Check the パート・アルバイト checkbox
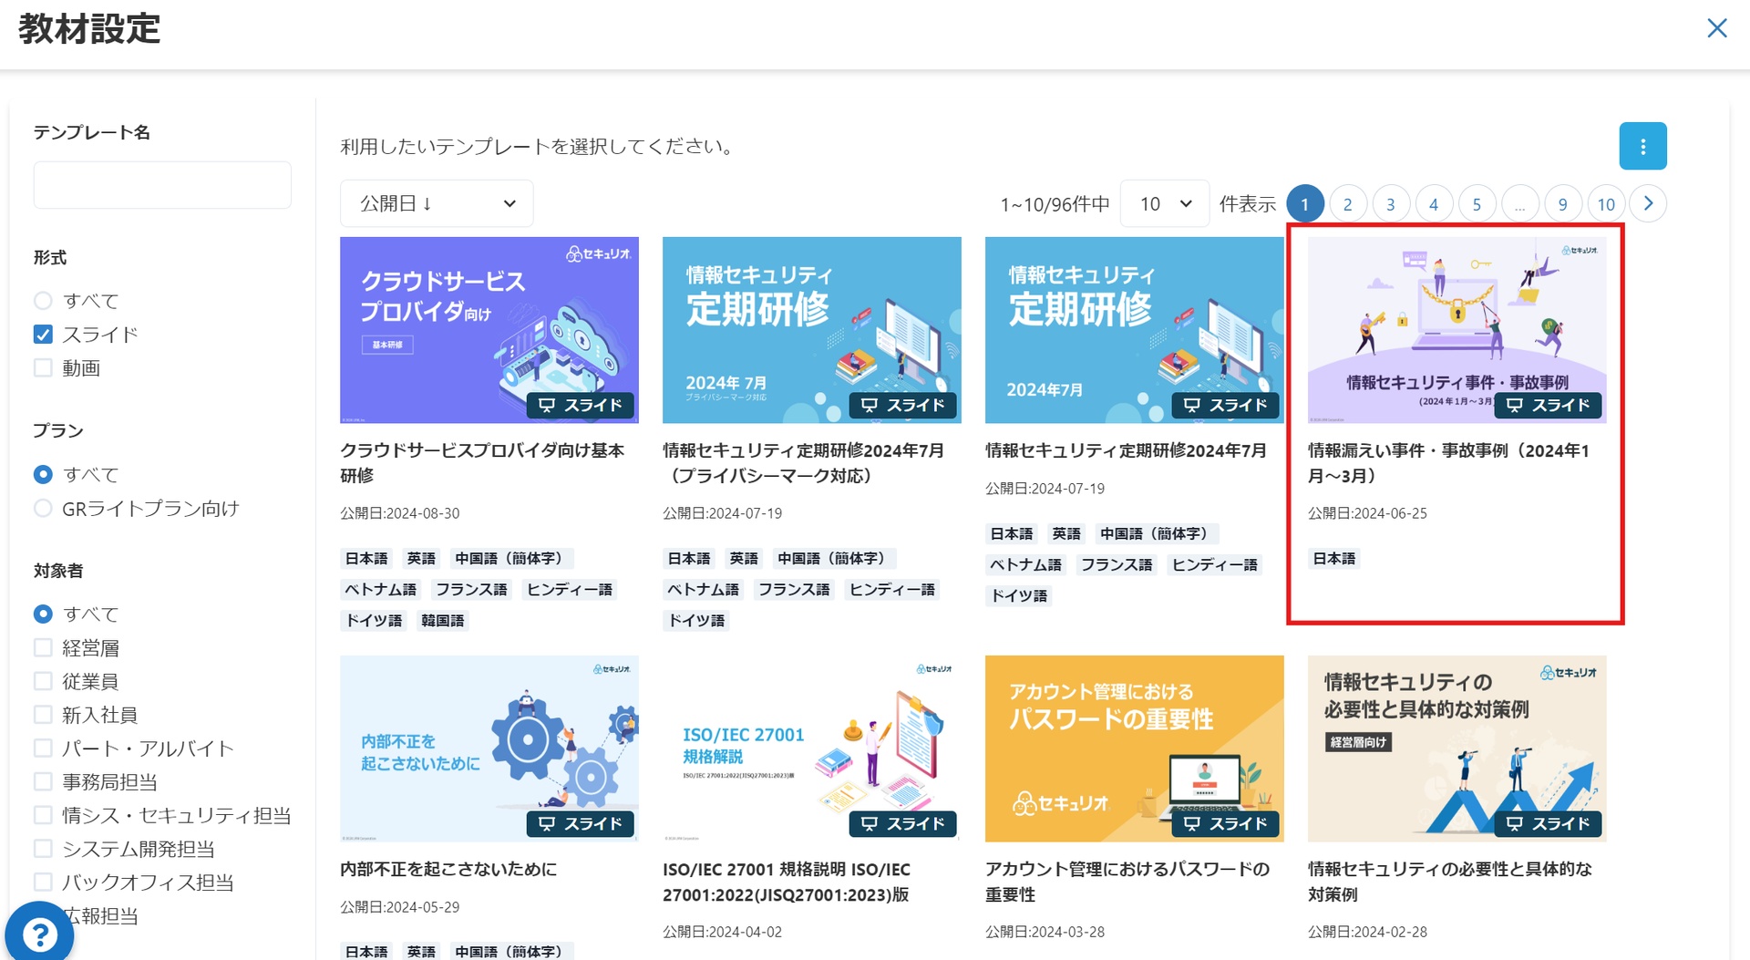Viewport: 1750px width, 960px height. point(43,748)
